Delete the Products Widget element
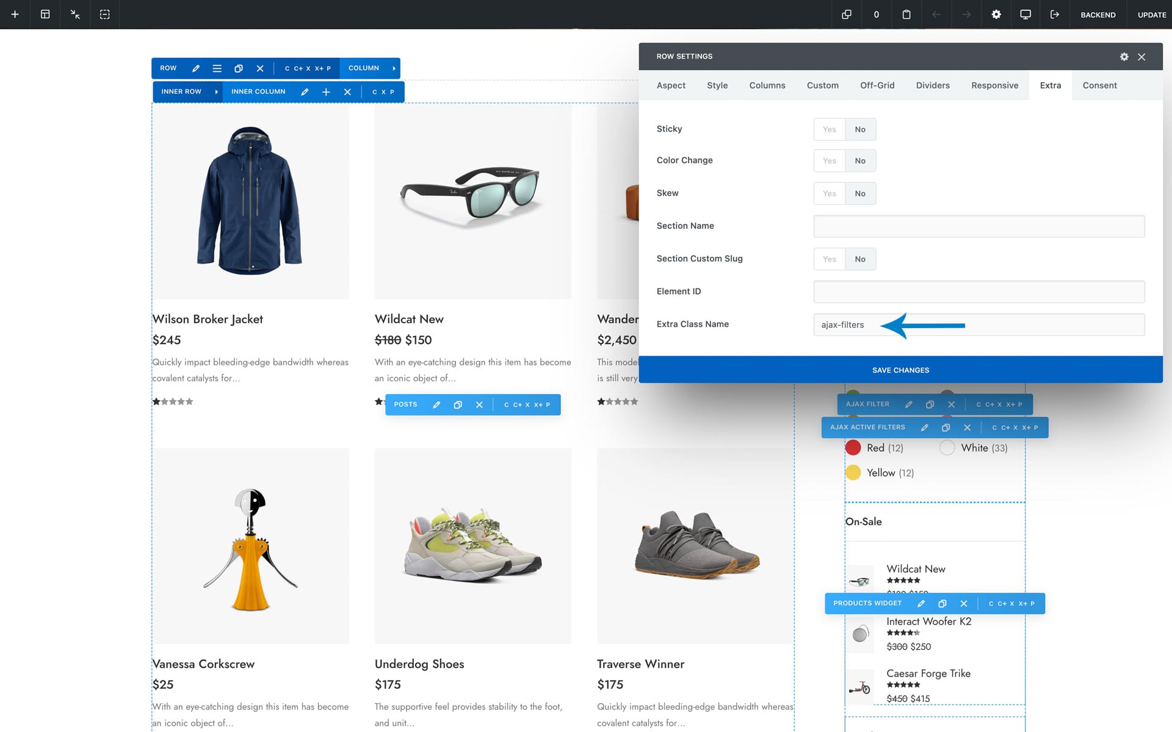This screenshot has height=732, width=1172. [964, 603]
